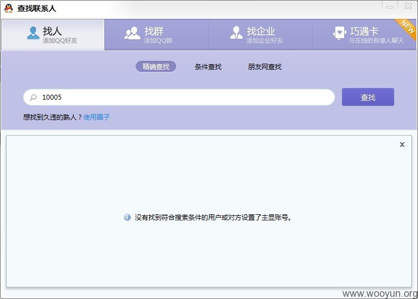Click the group people icon on 找群
418x299 pixels.
132,33
